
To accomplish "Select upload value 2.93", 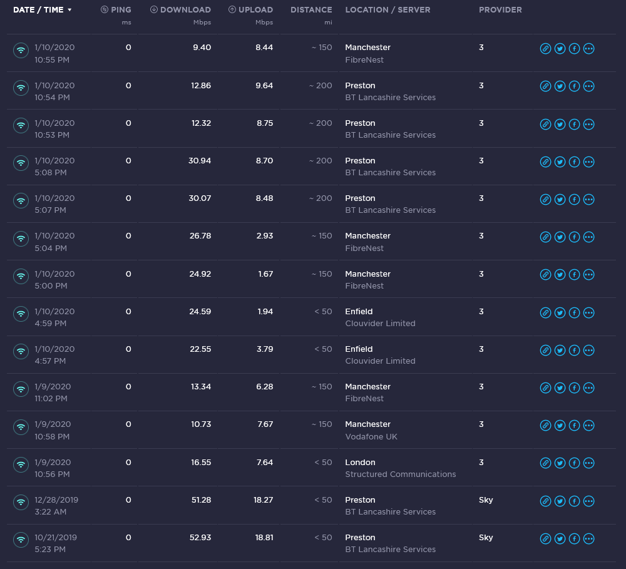I will click(265, 236).
